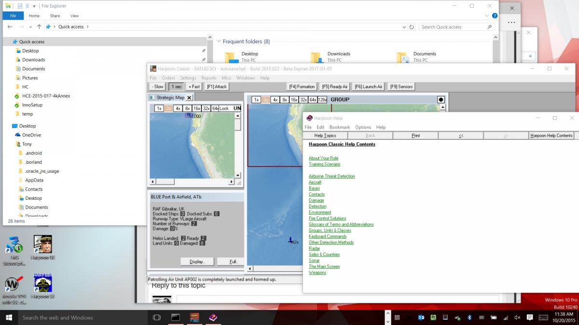Viewport: 579px width, 325px height.
Task: Open Harpoon SE desktop shortcut
Action: click(42, 284)
